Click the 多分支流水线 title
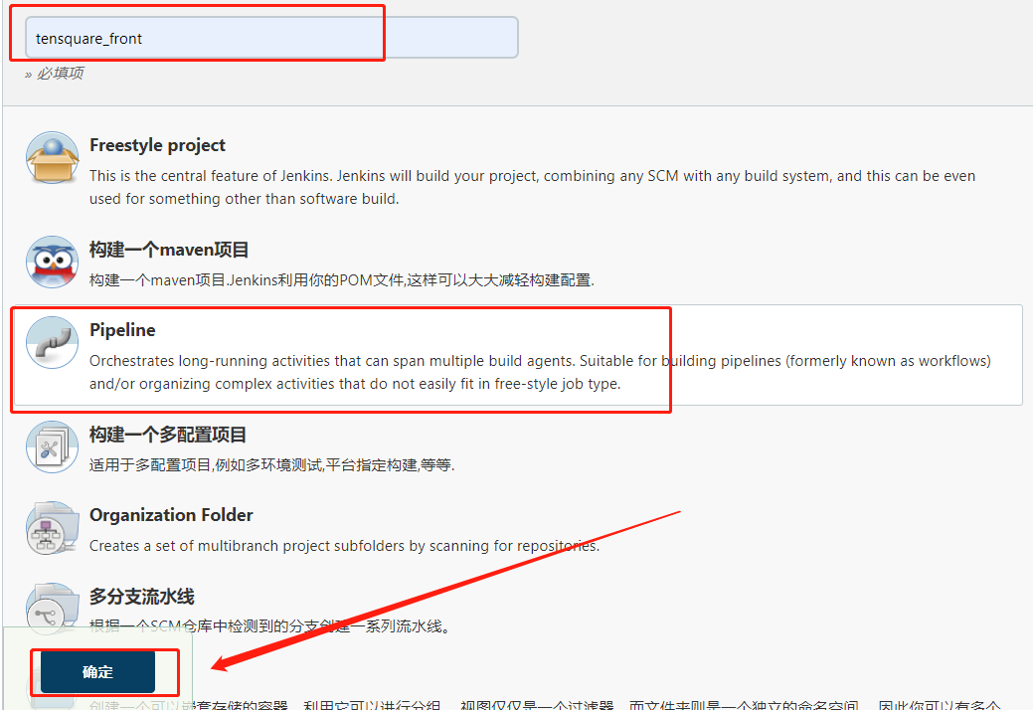Viewport: 1033px width, 710px height. pyautogui.click(x=141, y=596)
